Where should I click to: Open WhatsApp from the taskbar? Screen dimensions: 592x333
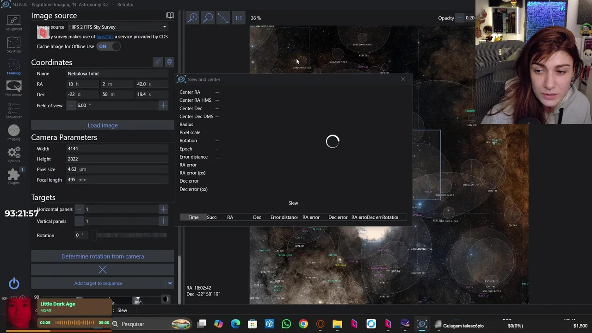(286, 324)
